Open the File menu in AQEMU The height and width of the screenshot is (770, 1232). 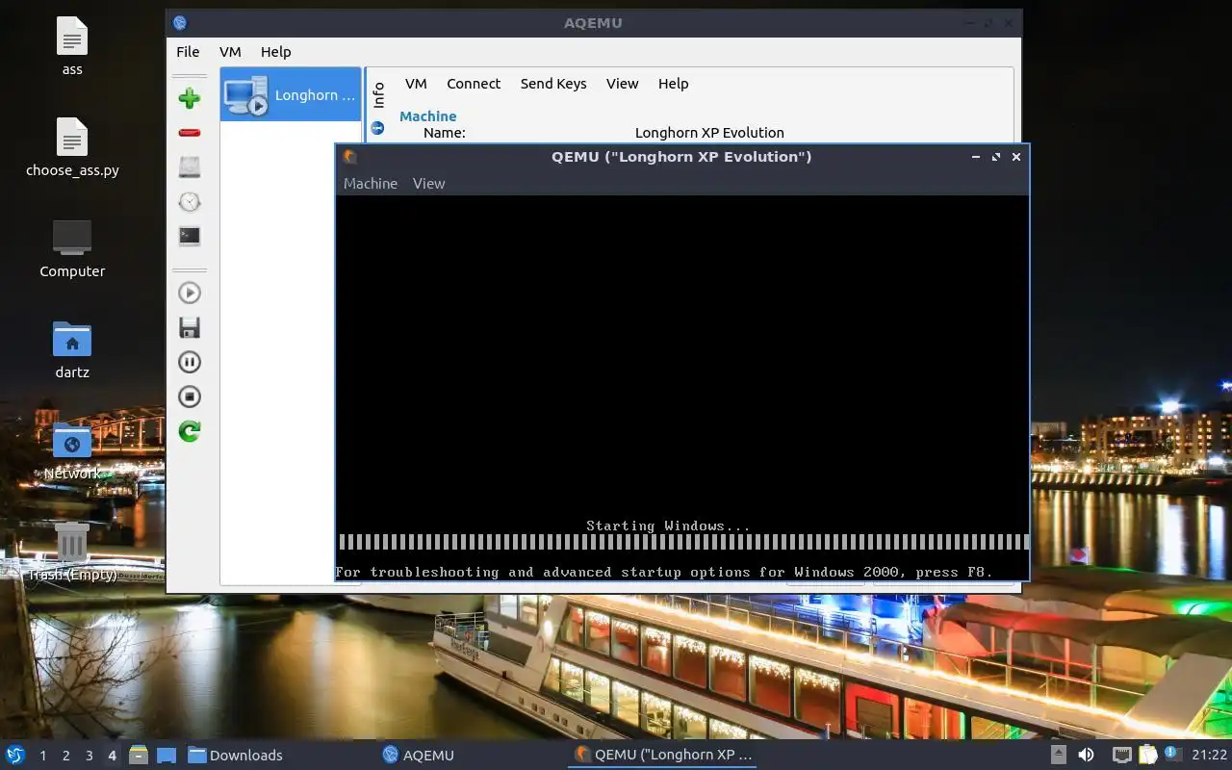[188, 52]
